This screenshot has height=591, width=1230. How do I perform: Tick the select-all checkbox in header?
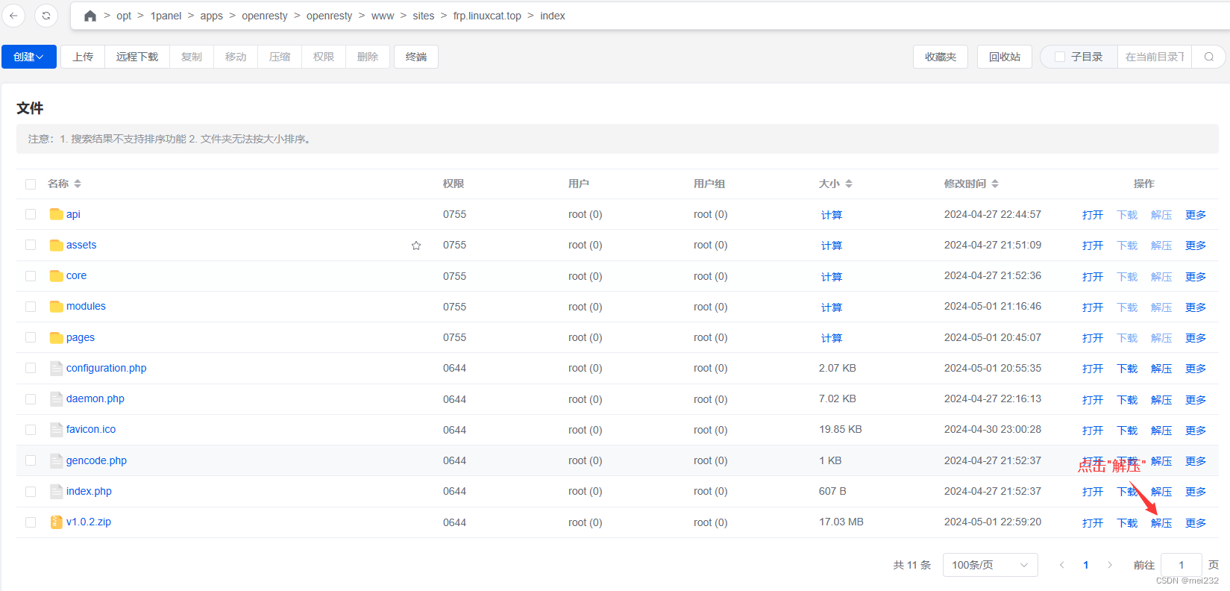tap(31, 184)
